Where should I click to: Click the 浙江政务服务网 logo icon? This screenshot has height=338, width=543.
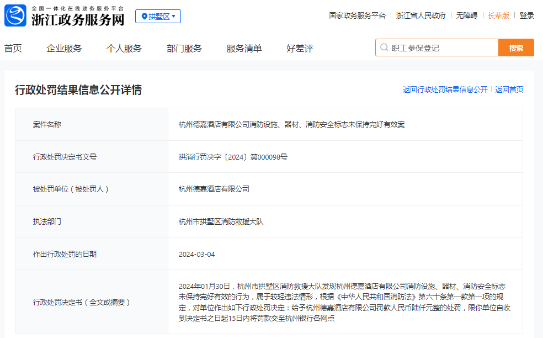coord(15,15)
